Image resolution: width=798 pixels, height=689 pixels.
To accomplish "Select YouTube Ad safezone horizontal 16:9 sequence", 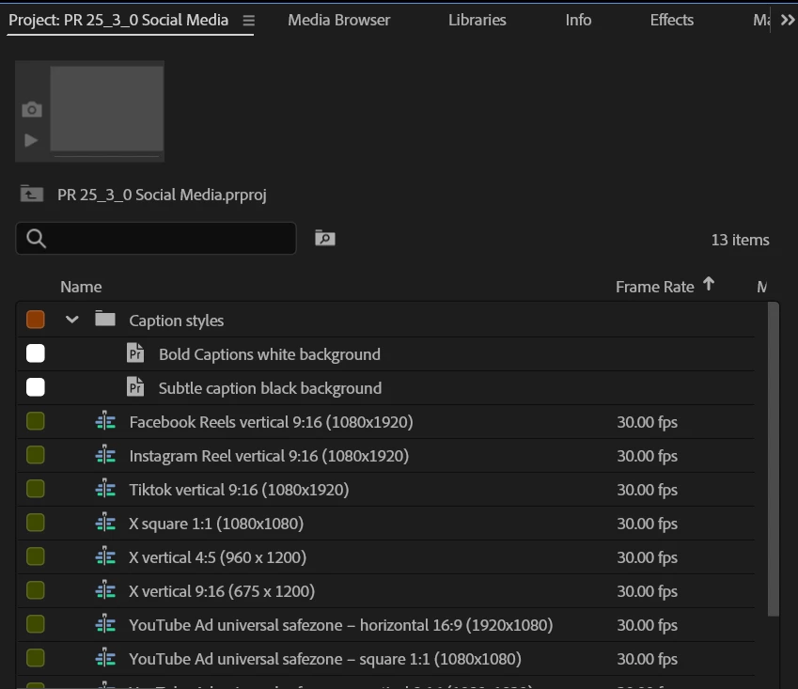I will 340,625.
